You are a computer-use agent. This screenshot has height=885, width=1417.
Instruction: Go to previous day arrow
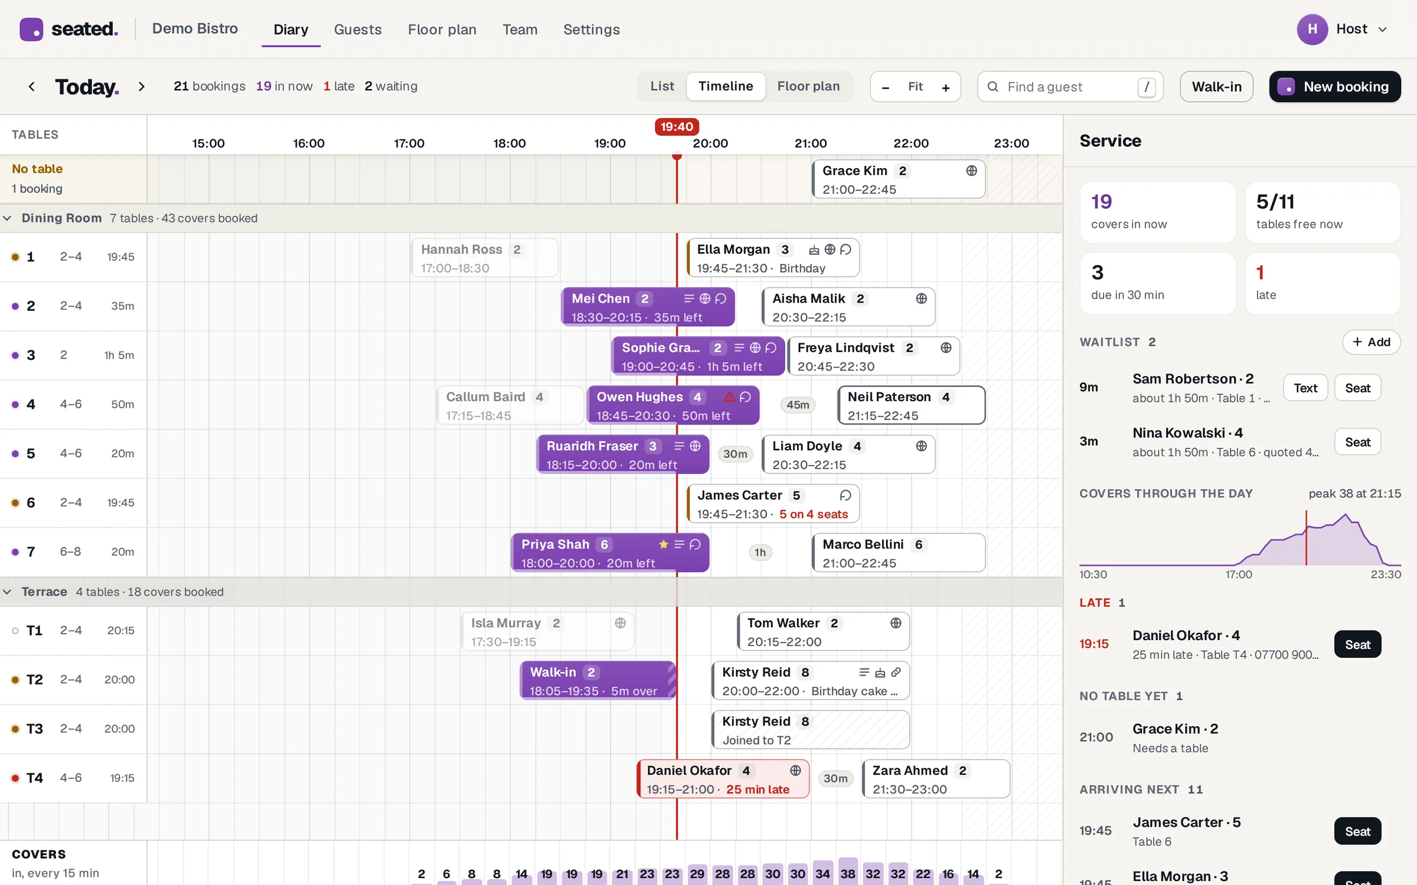[x=32, y=87]
